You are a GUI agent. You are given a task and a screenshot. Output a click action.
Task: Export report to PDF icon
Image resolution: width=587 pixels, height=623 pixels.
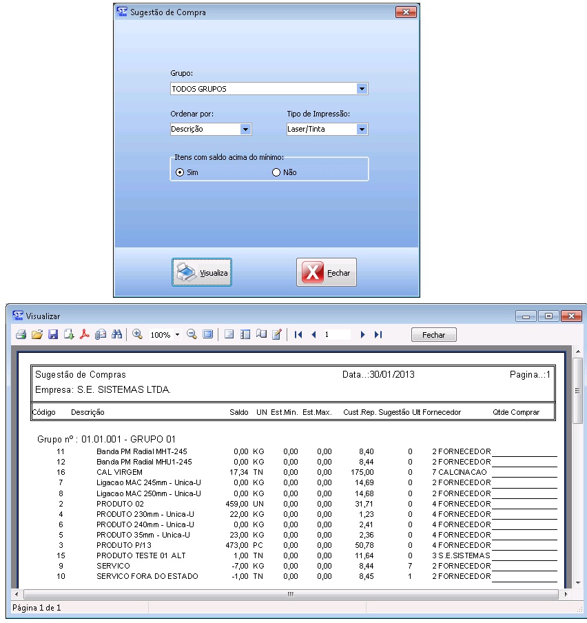pos(85,335)
